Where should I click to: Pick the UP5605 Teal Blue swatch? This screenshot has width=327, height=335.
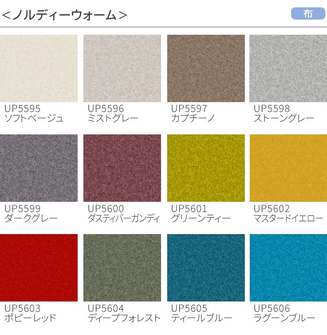pos(206,268)
